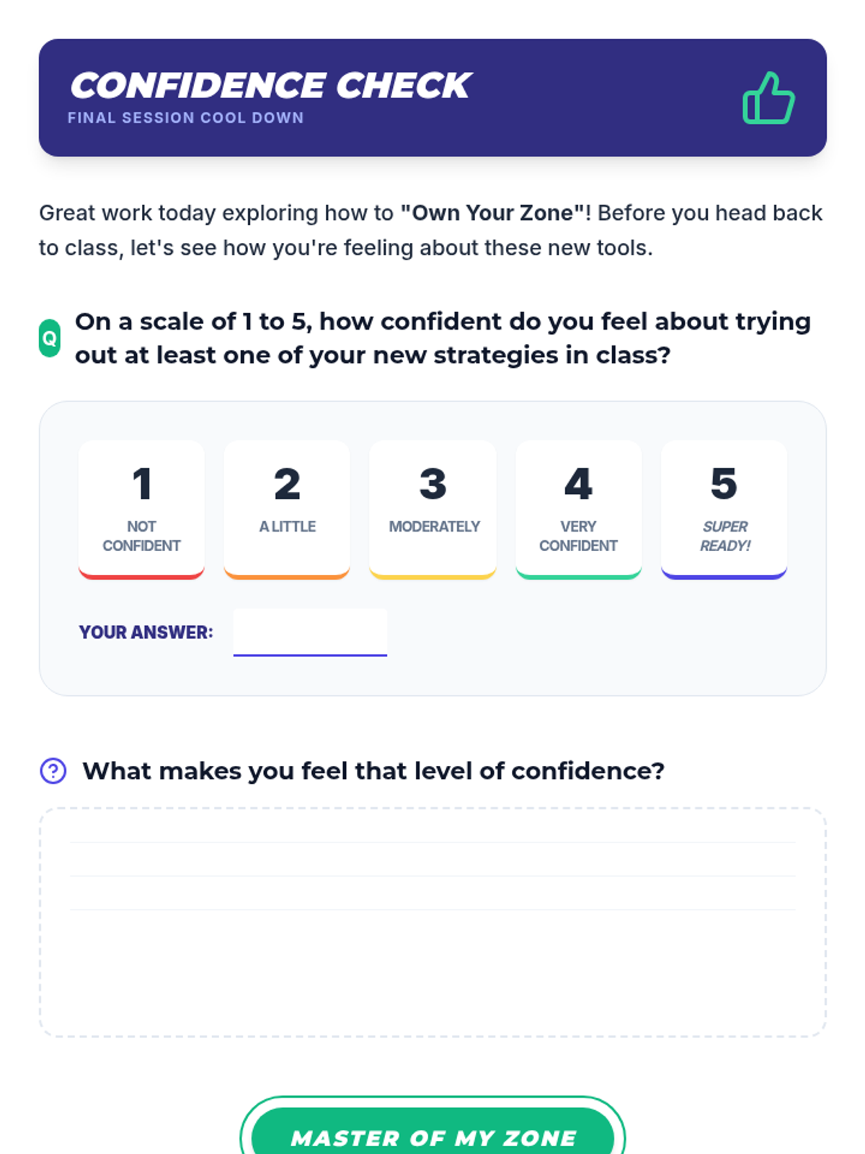This screenshot has height=1154, width=865.
Task: Click the Confidence Check heading
Action: click(271, 86)
